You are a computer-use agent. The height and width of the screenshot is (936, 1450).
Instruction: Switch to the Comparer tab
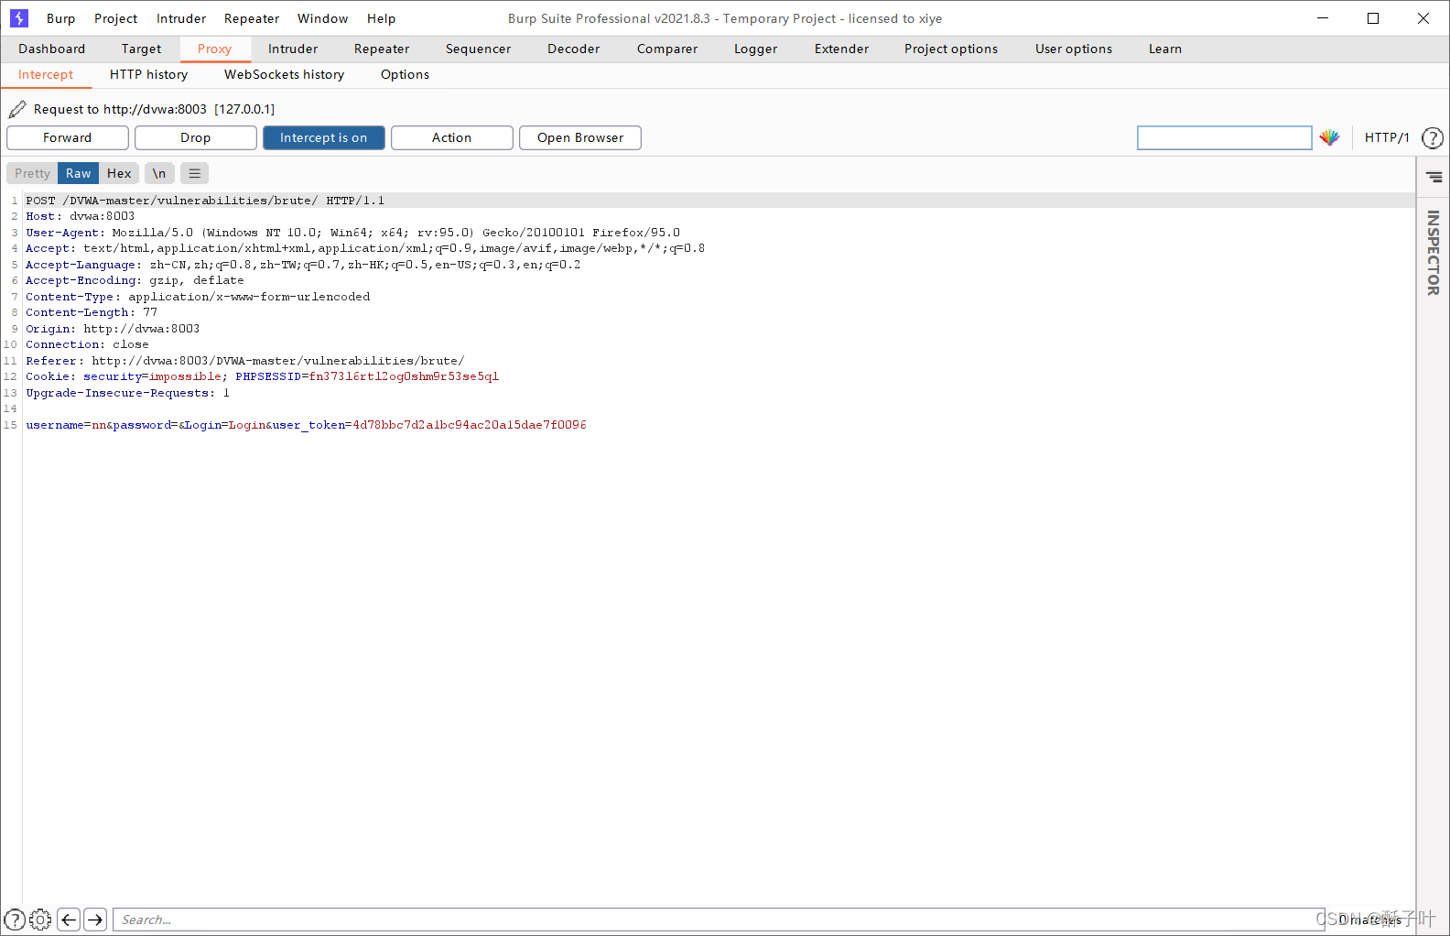click(x=667, y=49)
